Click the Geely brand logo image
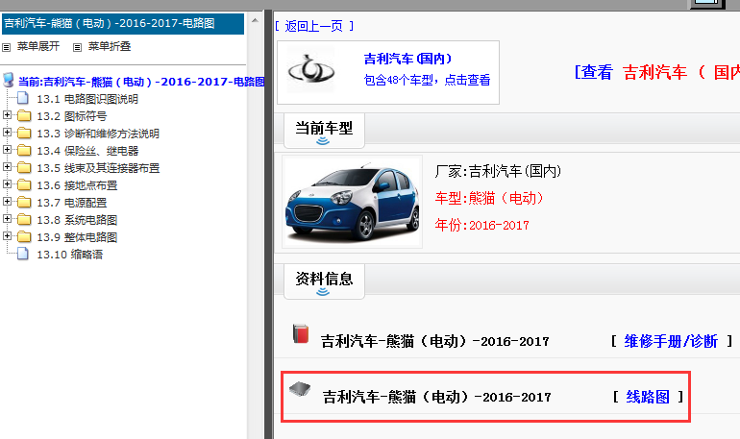The height and width of the screenshot is (439, 740). (311, 71)
